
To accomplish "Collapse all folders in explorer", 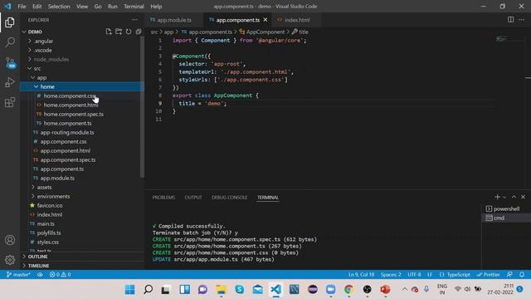I will click(x=139, y=32).
